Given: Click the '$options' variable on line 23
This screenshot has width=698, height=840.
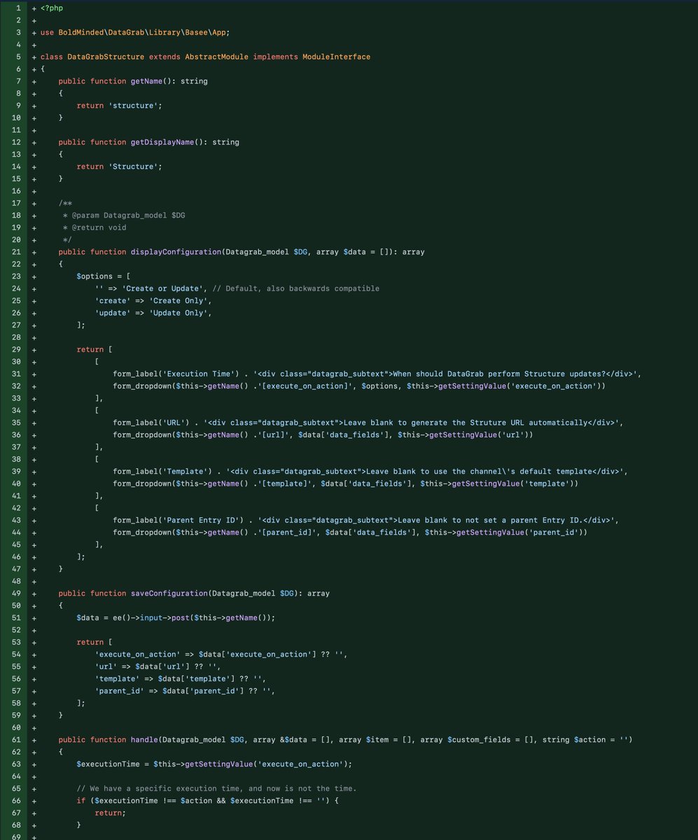Looking at the screenshot, I should coord(95,276).
